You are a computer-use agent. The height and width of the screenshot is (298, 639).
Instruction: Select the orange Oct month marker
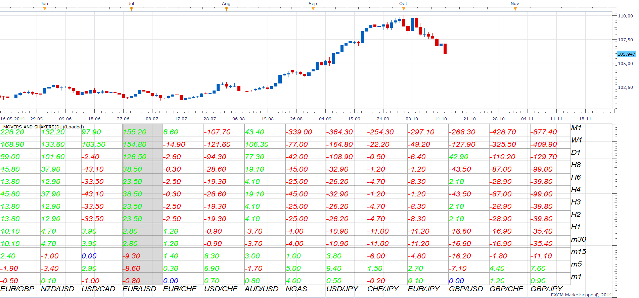click(404, 9)
